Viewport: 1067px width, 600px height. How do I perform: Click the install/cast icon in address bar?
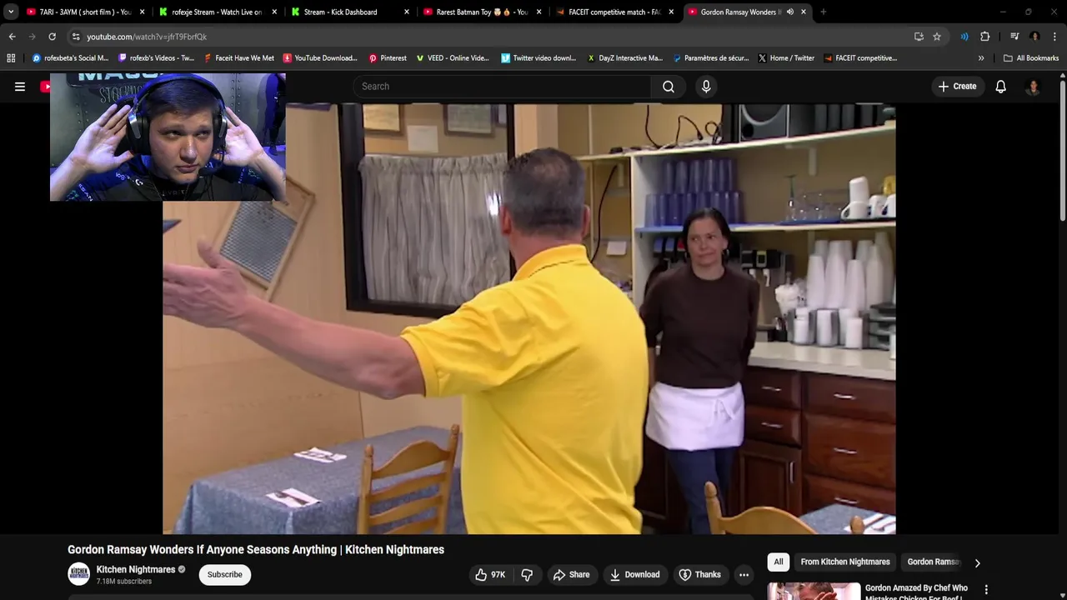pyautogui.click(x=919, y=37)
